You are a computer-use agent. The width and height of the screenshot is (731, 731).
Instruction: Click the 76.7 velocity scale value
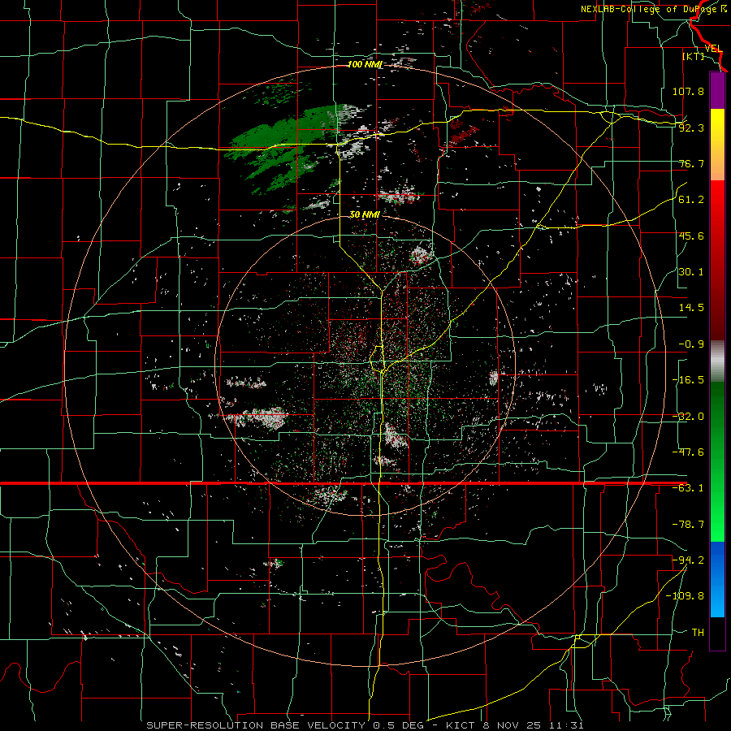(691, 163)
